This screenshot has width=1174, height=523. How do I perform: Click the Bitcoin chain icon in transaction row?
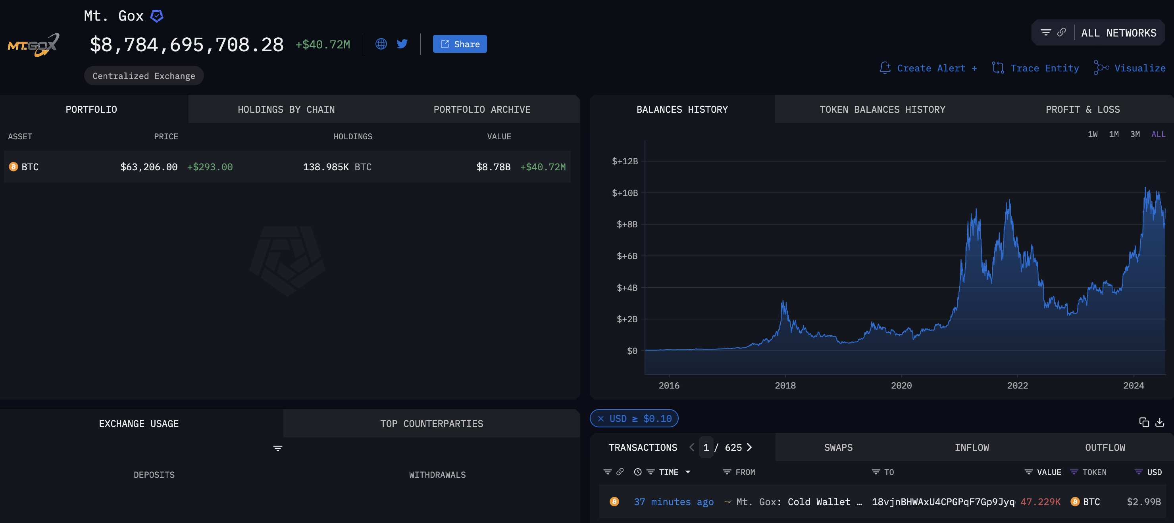coord(614,502)
